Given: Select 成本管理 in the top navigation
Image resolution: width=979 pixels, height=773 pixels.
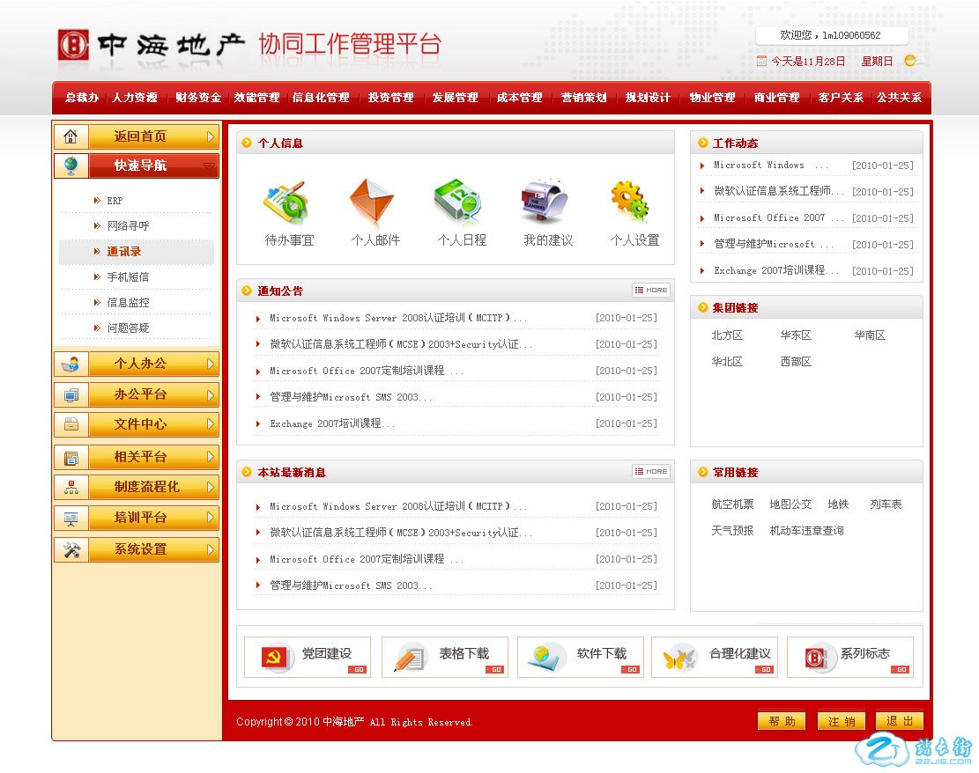Looking at the screenshot, I should [x=519, y=98].
